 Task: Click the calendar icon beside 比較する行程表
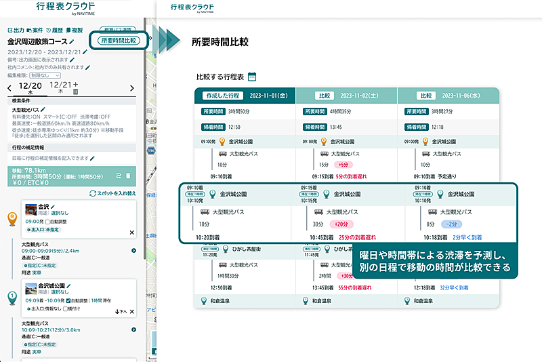252,77
